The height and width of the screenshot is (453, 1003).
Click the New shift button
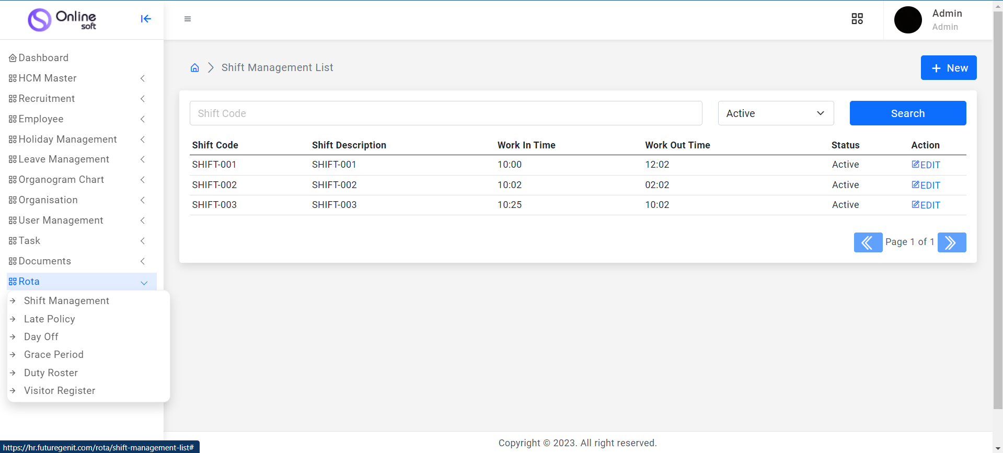pyautogui.click(x=948, y=68)
